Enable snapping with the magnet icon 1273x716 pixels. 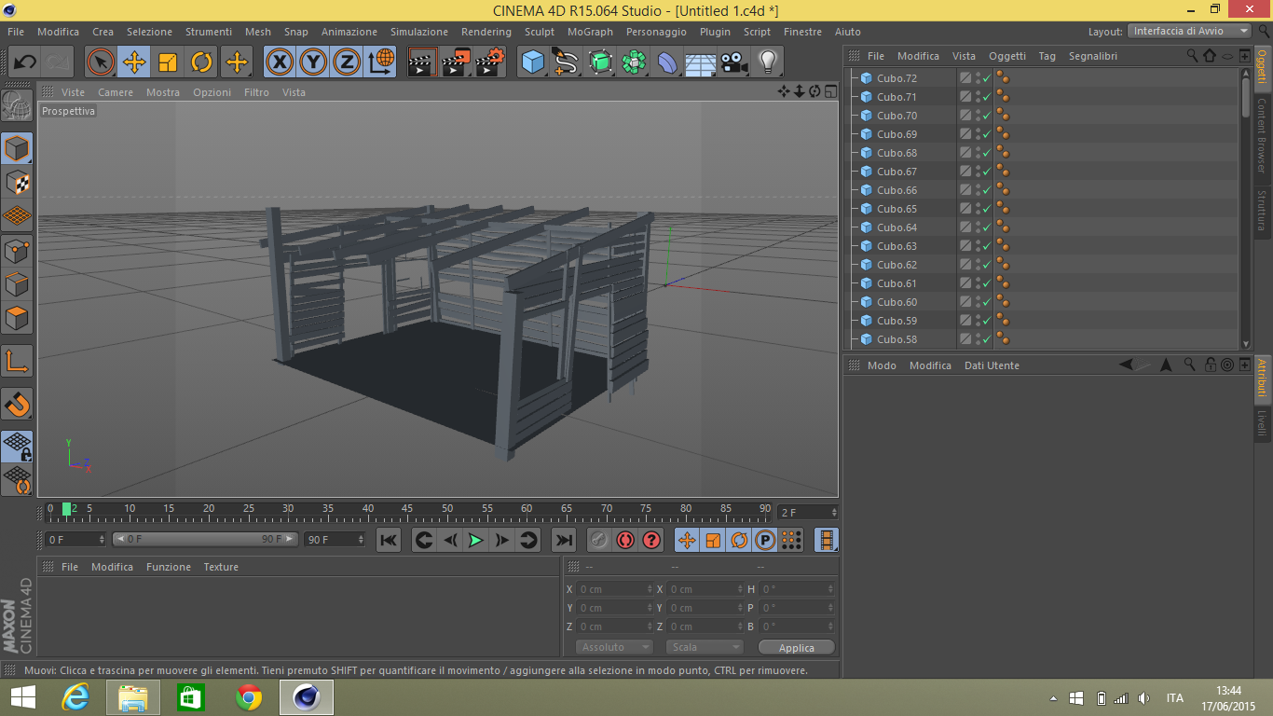coord(17,404)
